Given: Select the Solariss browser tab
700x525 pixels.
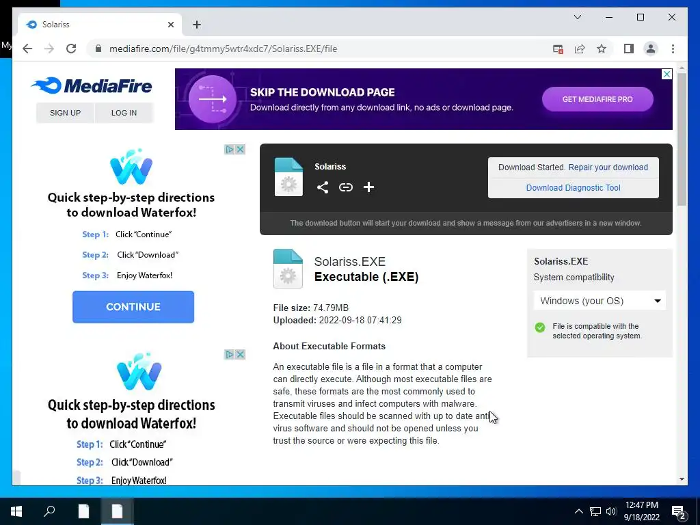Looking at the screenshot, I should [100, 25].
